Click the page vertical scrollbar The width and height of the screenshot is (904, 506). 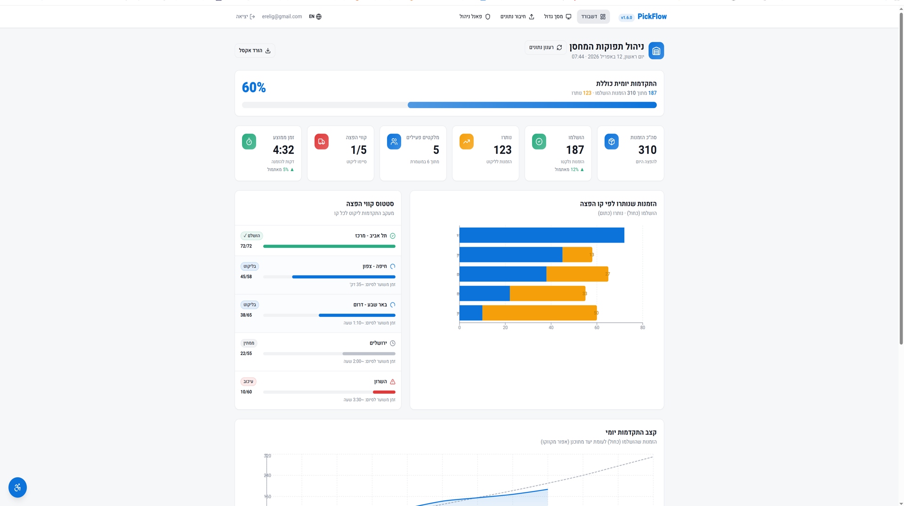coord(901,179)
